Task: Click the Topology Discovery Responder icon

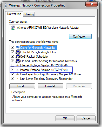Action: tap(18, 79)
